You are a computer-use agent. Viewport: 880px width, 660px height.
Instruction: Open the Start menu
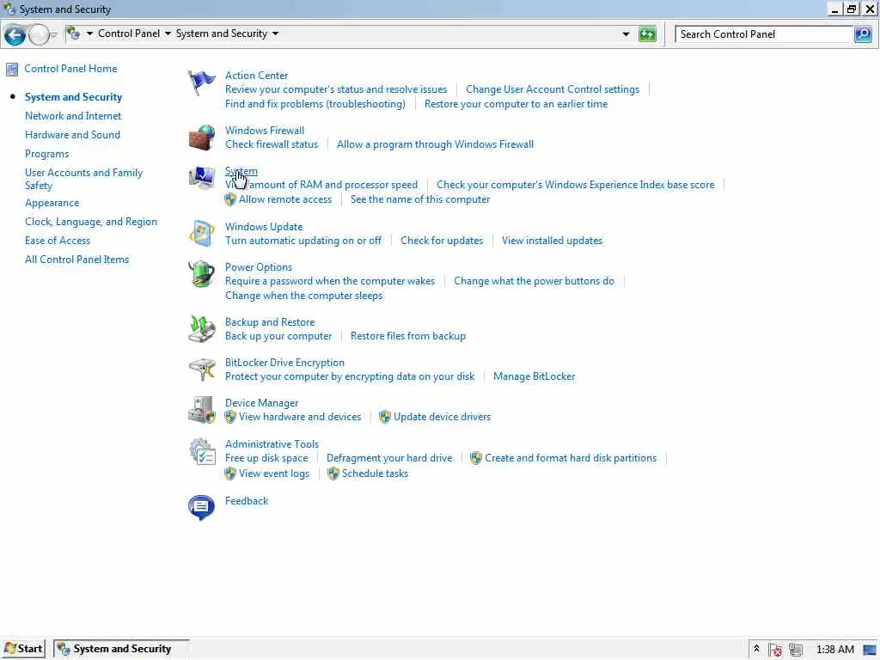[23, 649]
